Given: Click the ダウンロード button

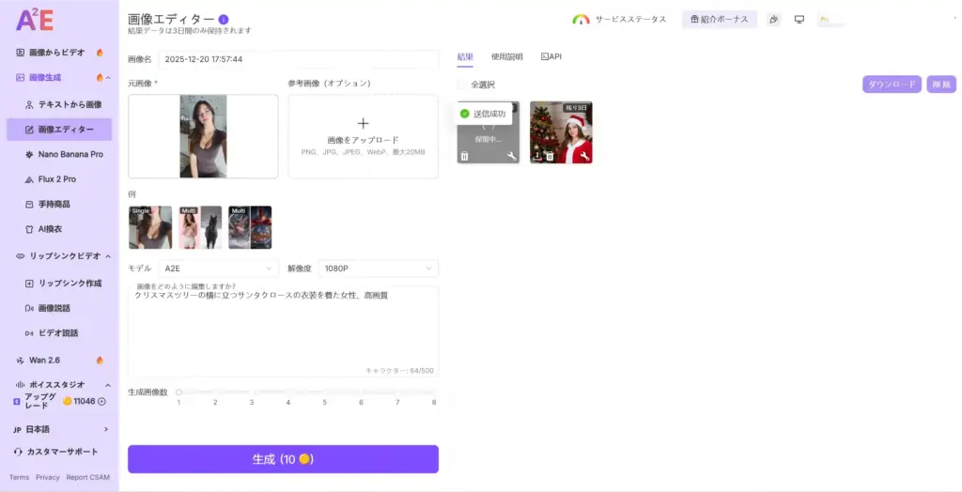Looking at the screenshot, I should [x=892, y=85].
